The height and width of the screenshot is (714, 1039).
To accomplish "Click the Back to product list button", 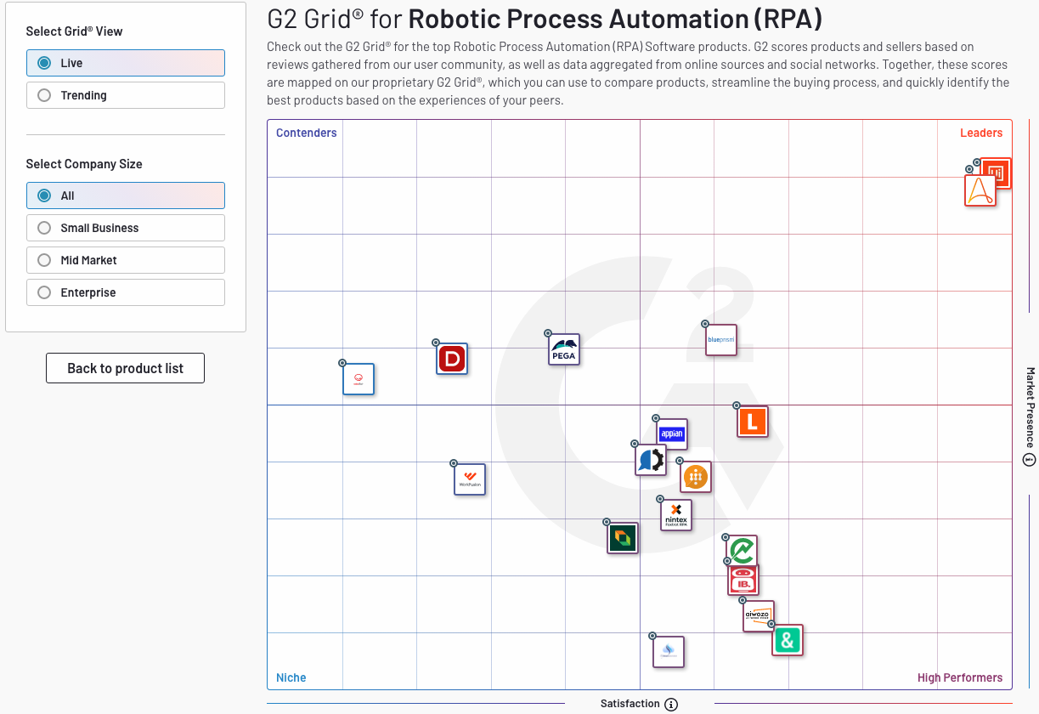I will coord(125,368).
